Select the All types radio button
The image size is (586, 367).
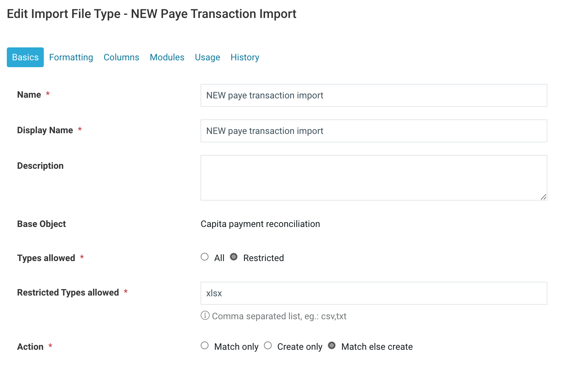(205, 257)
